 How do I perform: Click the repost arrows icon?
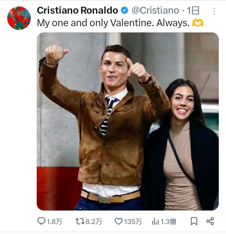pos(80,221)
